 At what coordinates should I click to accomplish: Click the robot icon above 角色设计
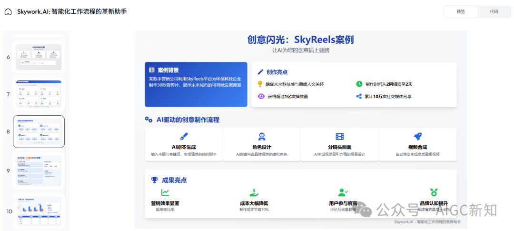262,137
